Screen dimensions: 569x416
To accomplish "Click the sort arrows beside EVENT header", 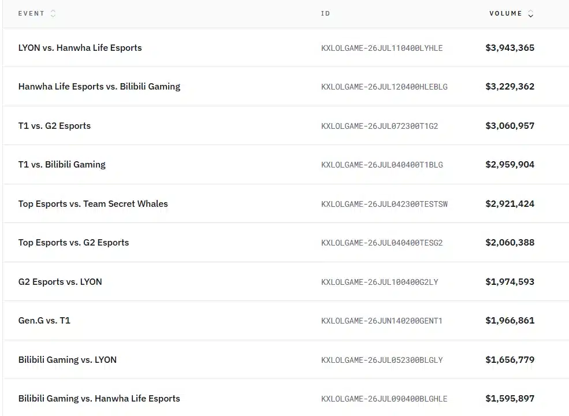I will (x=53, y=14).
